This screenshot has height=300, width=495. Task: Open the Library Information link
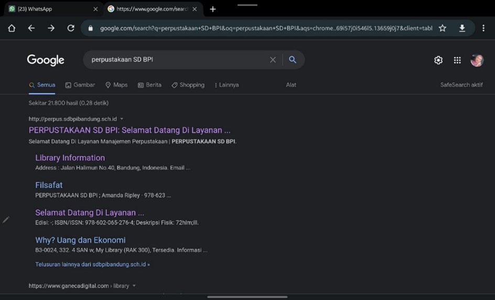tap(70, 158)
